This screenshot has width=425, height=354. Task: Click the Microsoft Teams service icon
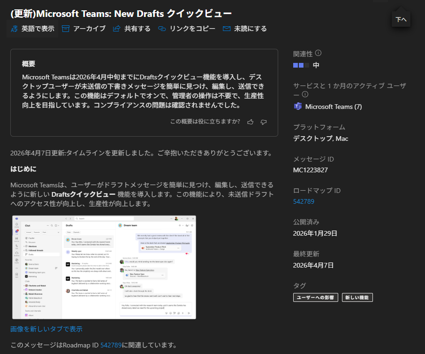(297, 107)
